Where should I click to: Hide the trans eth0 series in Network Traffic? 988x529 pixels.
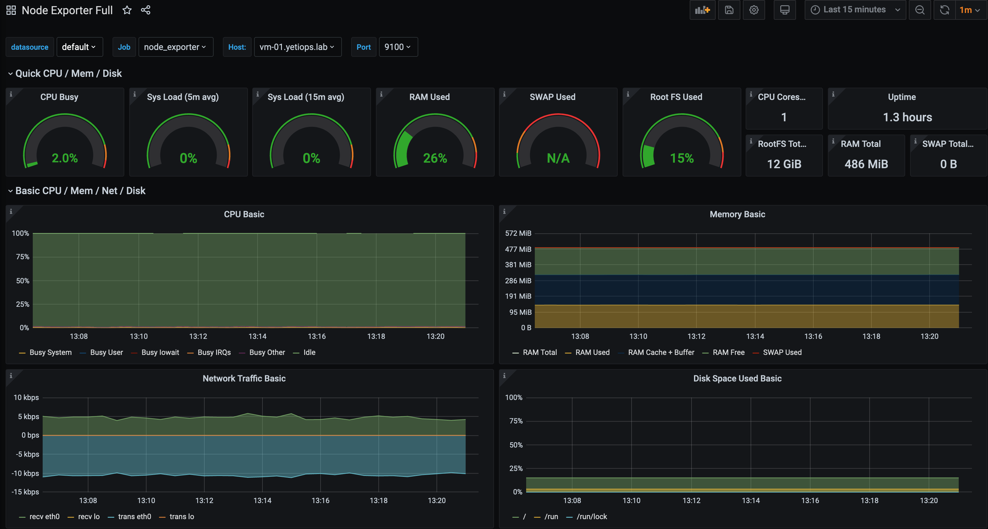[x=134, y=517]
